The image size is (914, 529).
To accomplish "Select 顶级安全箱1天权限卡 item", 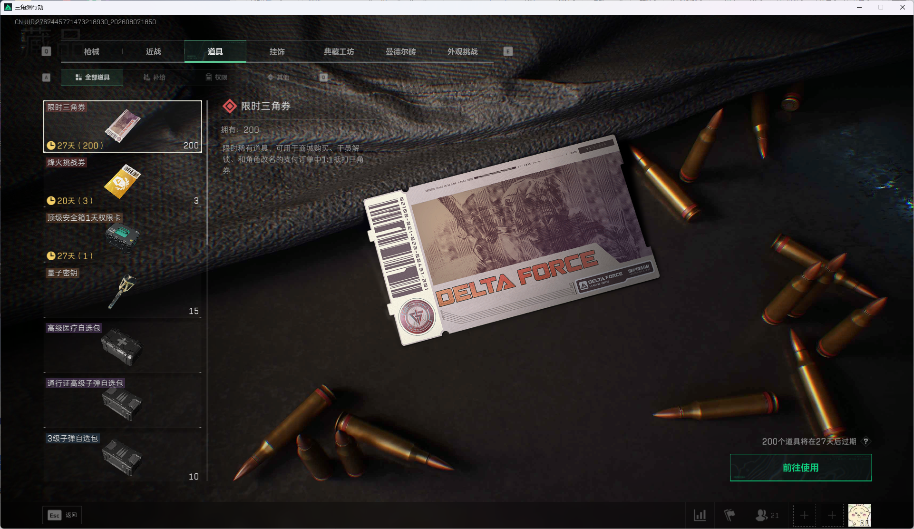I will 123,237.
